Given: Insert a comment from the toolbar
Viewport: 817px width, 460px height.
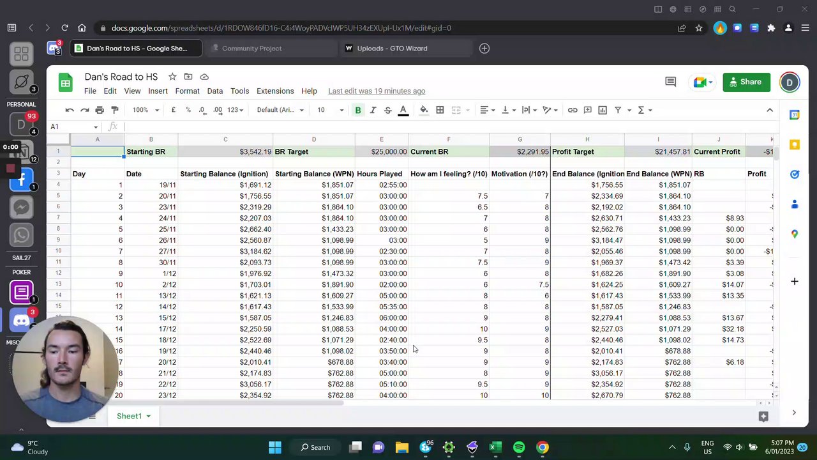Looking at the screenshot, I should [588, 110].
